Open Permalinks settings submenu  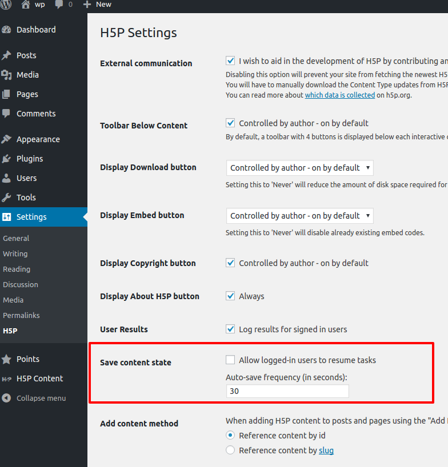click(x=21, y=315)
